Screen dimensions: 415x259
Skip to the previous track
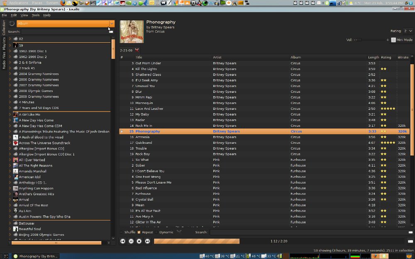(123, 241)
